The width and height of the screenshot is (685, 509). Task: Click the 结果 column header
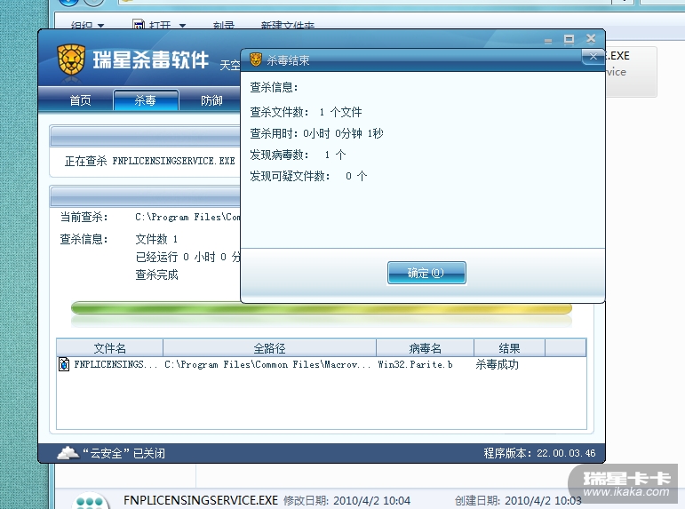(509, 348)
